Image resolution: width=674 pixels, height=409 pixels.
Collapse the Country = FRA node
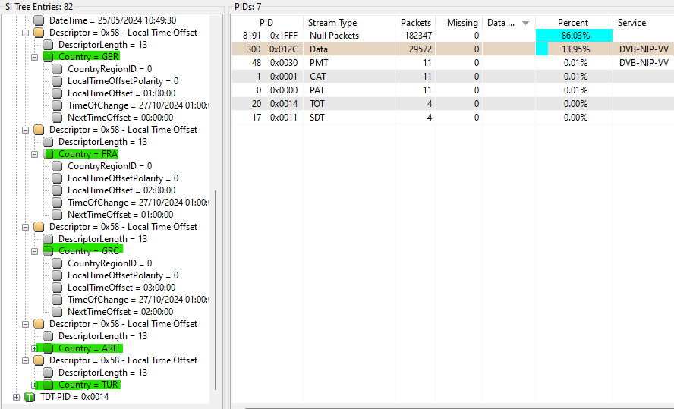tap(34, 154)
